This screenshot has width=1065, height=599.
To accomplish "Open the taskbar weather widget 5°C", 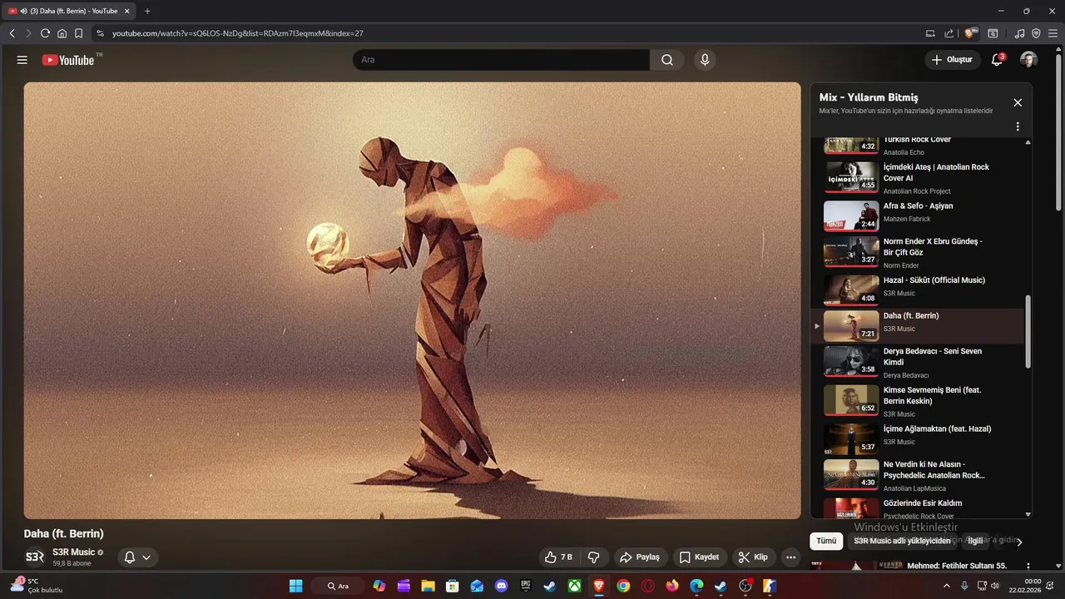I will pyautogui.click(x=37, y=586).
